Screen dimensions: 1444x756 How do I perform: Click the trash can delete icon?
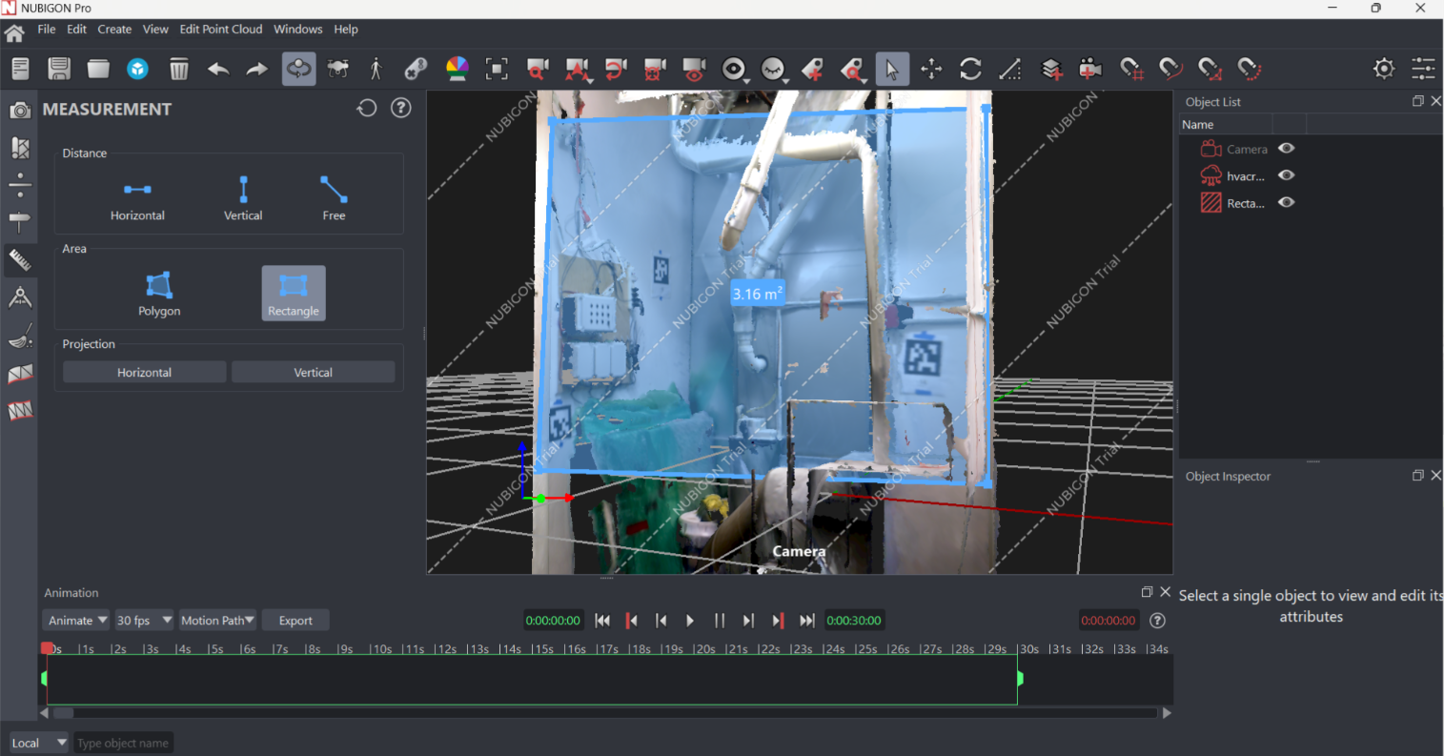pyautogui.click(x=178, y=69)
